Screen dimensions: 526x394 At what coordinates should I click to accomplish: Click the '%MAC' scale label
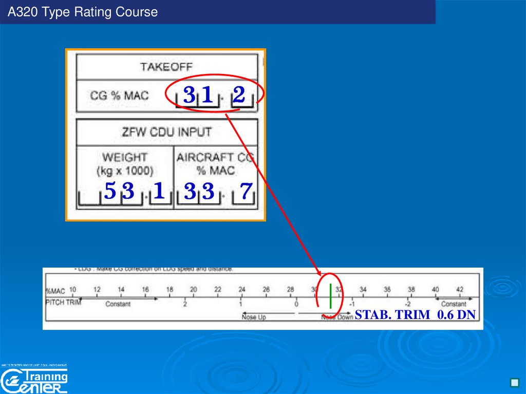point(55,291)
